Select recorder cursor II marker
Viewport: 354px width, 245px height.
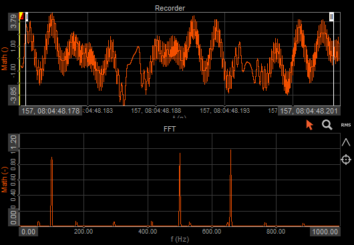click(x=331, y=17)
